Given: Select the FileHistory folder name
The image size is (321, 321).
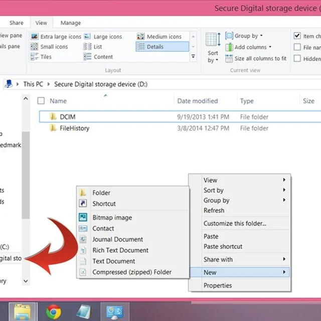Looking at the screenshot, I should (75, 128).
